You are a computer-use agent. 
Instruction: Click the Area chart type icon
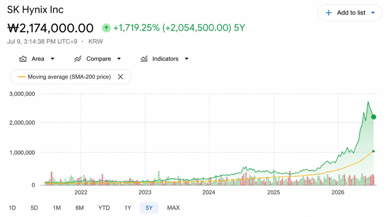click(23, 59)
